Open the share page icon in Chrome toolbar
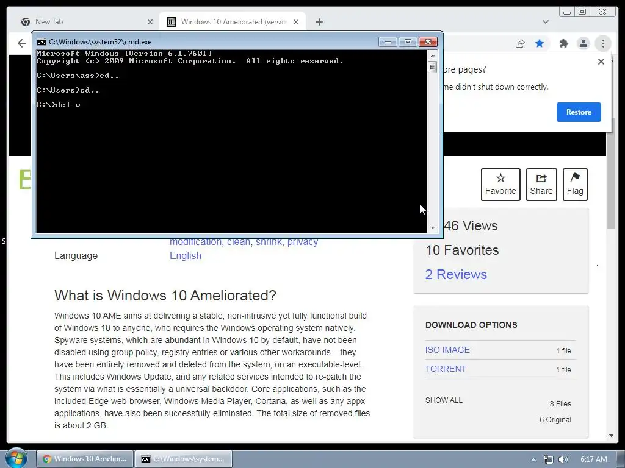 click(x=520, y=43)
